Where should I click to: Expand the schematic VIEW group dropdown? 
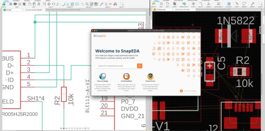point(17,7)
